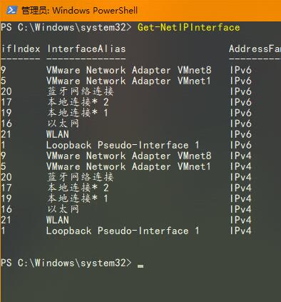This screenshot has width=281, height=302.
Task: Click the IPv4 蓝牙网络连接 interface alias
Action: point(81,177)
